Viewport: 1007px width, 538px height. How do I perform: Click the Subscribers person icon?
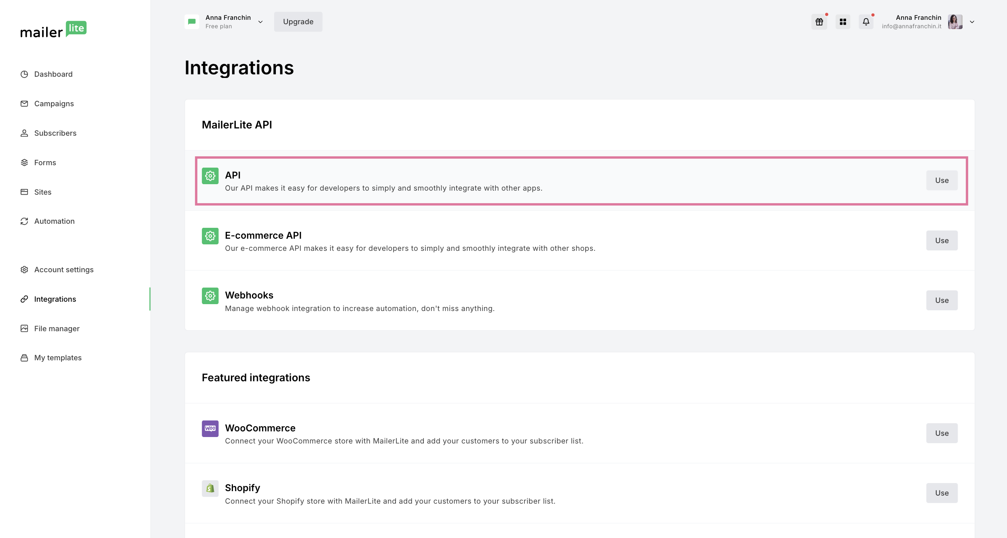[24, 133]
